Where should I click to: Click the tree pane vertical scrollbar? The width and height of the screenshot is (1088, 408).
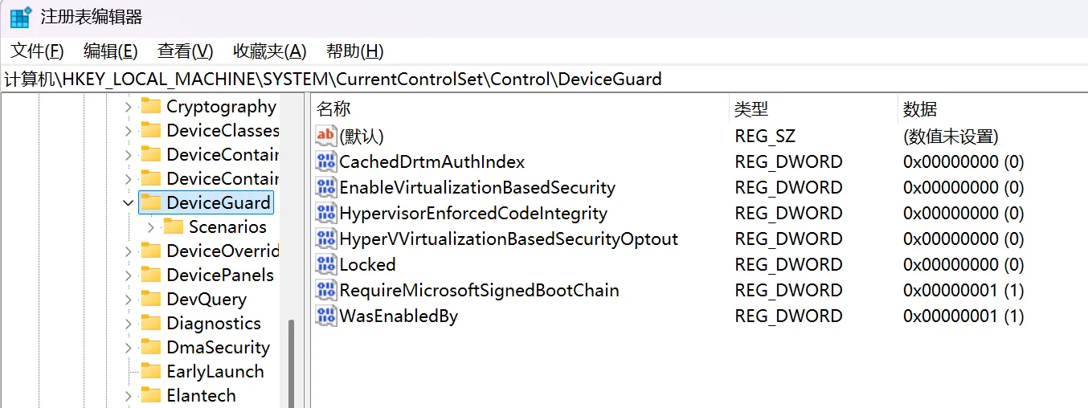pyautogui.click(x=291, y=361)
